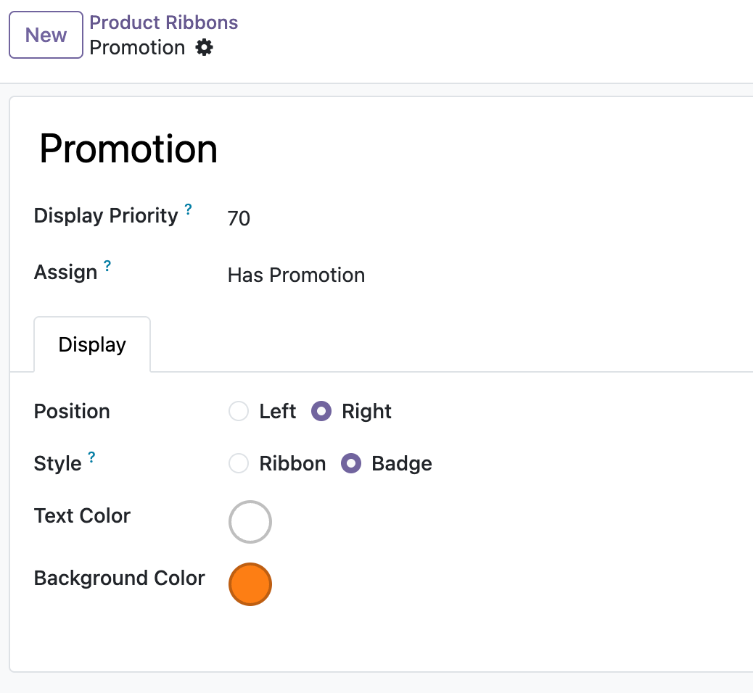Click the Right position label text
753x693 pixels.
pyautogui.click(x=366, y=411)
